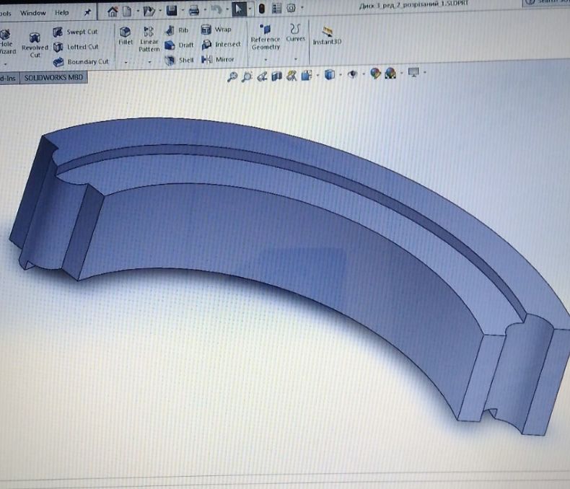Screen dimensions: 570x489
Task: Click the Edit Appearance sphere
Action: click(375, 74)
